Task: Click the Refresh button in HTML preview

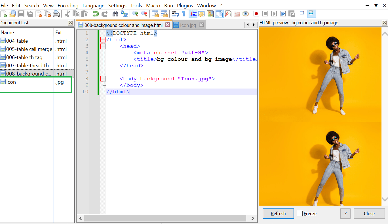Action: tap(278, 214)
